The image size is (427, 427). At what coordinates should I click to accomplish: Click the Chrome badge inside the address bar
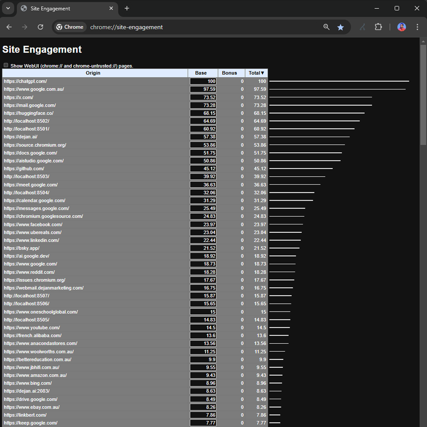(70, 27)
